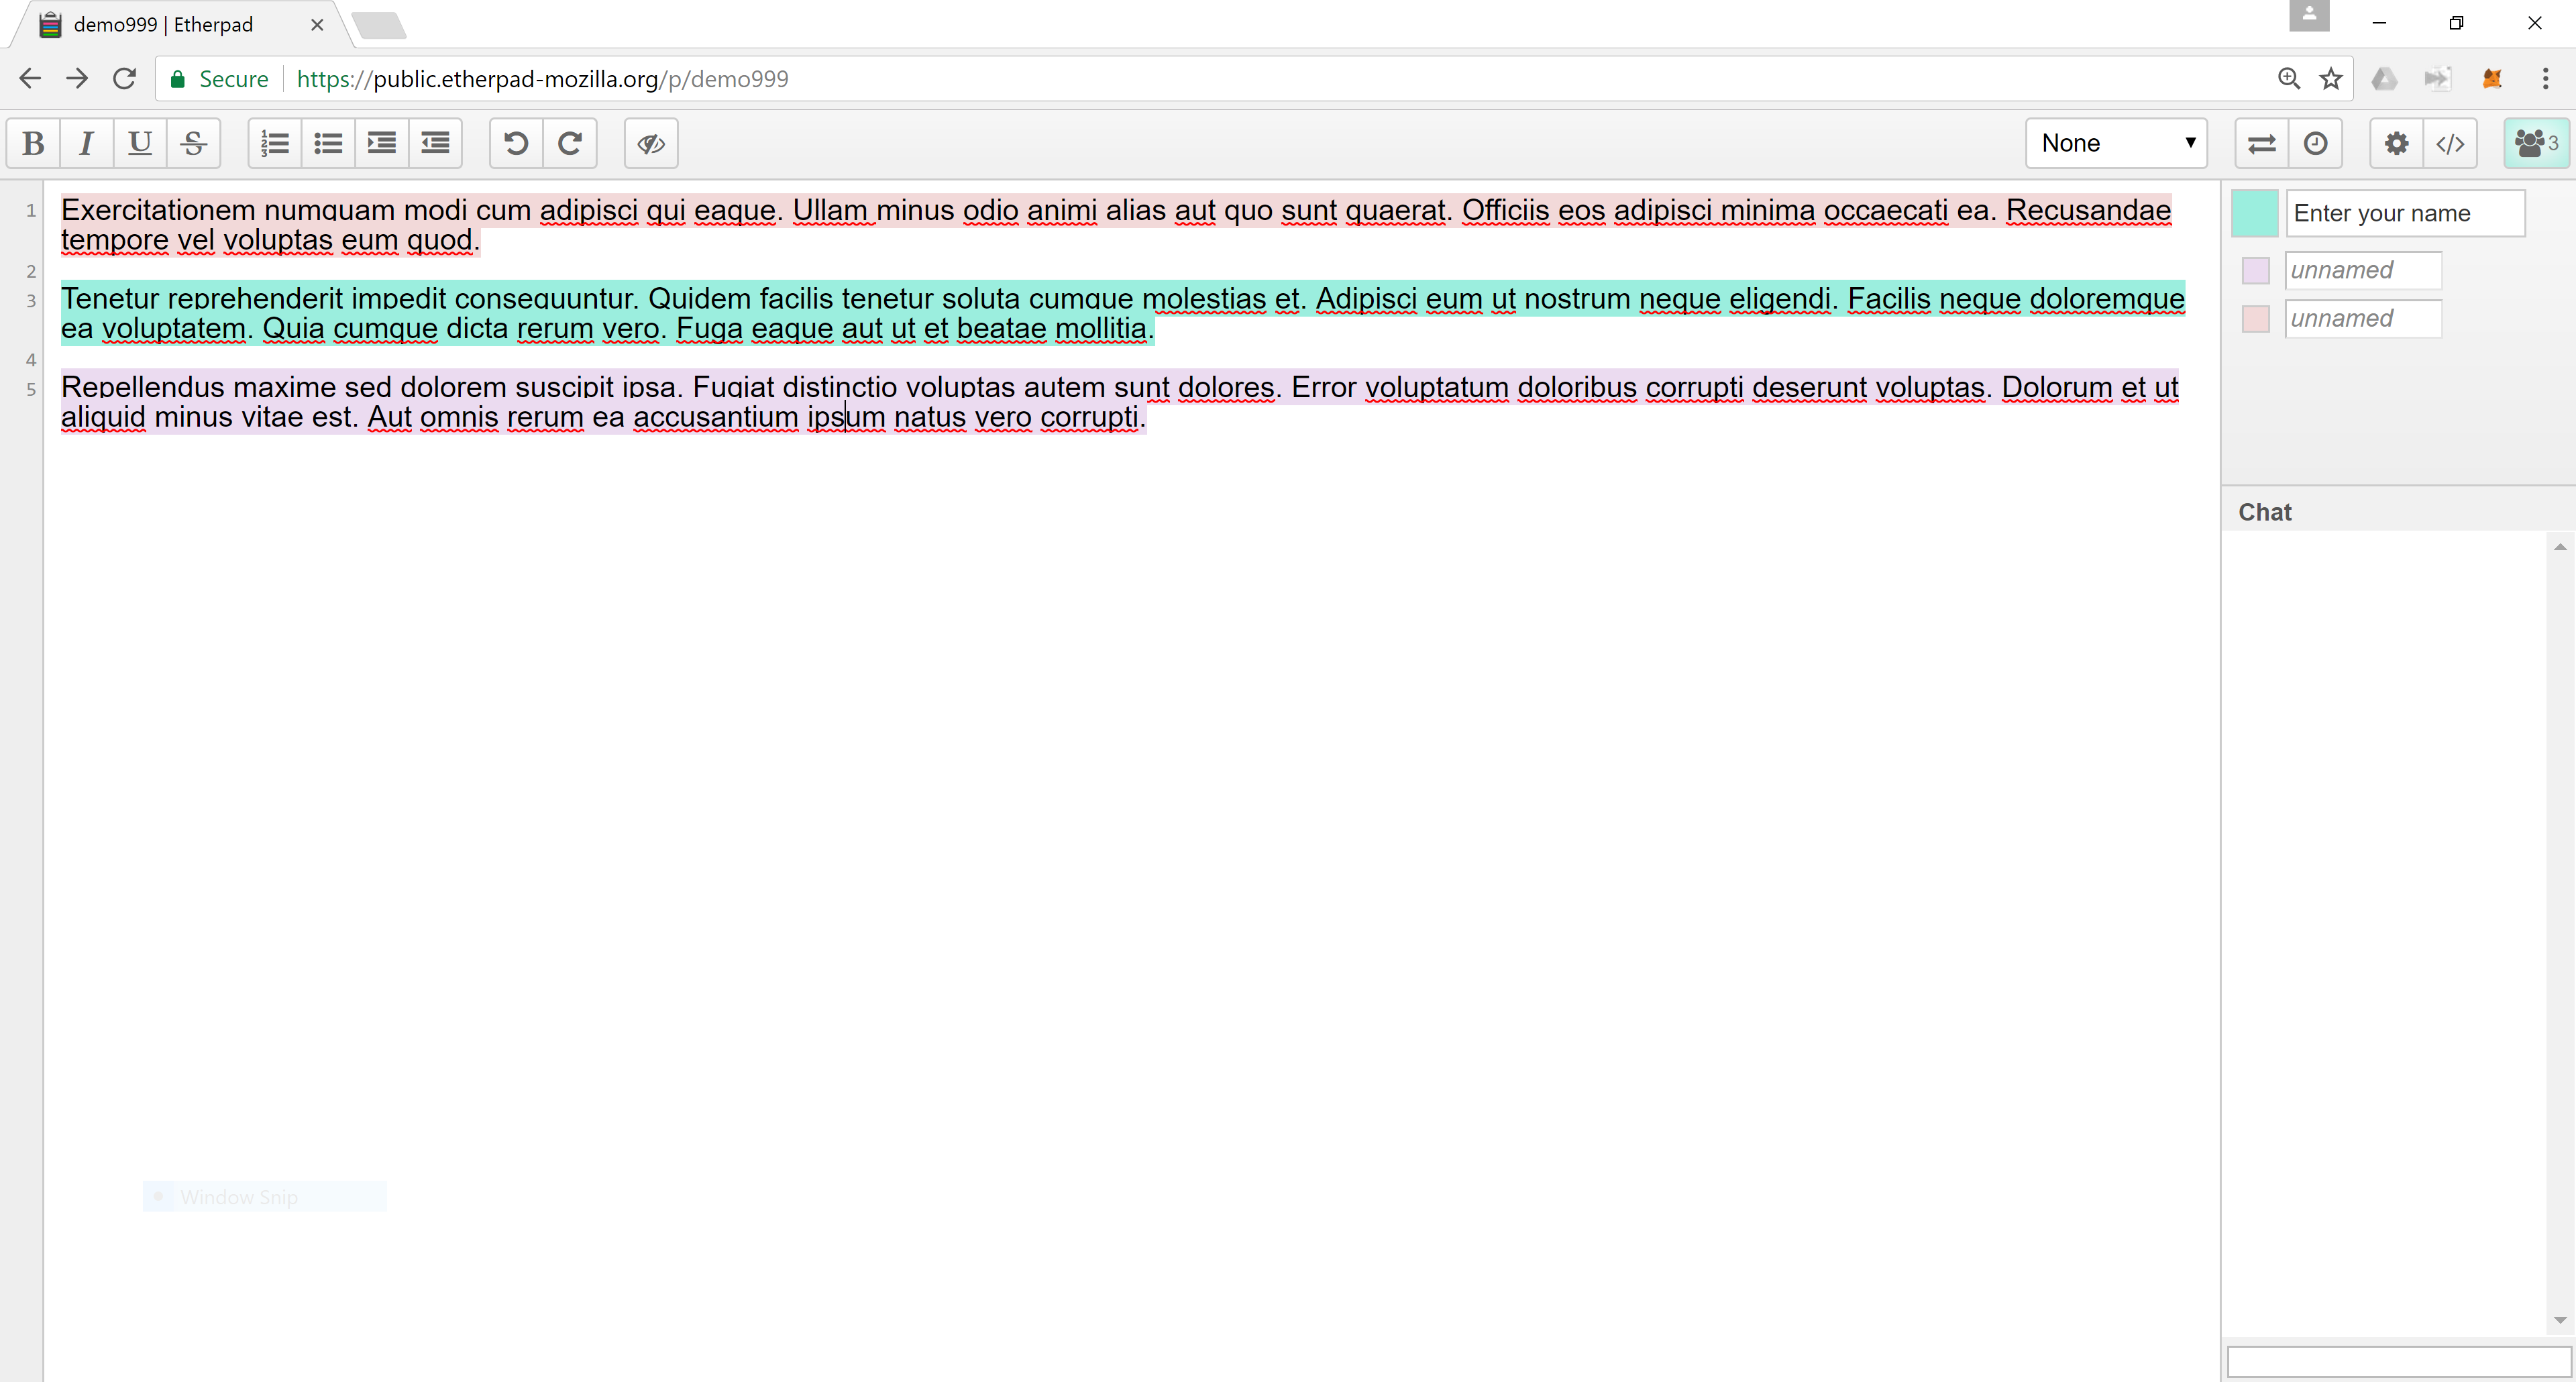This screenshot has height=1382, width=2576.
Task: Open the None style dropdown
Action: pos(2116,143)
